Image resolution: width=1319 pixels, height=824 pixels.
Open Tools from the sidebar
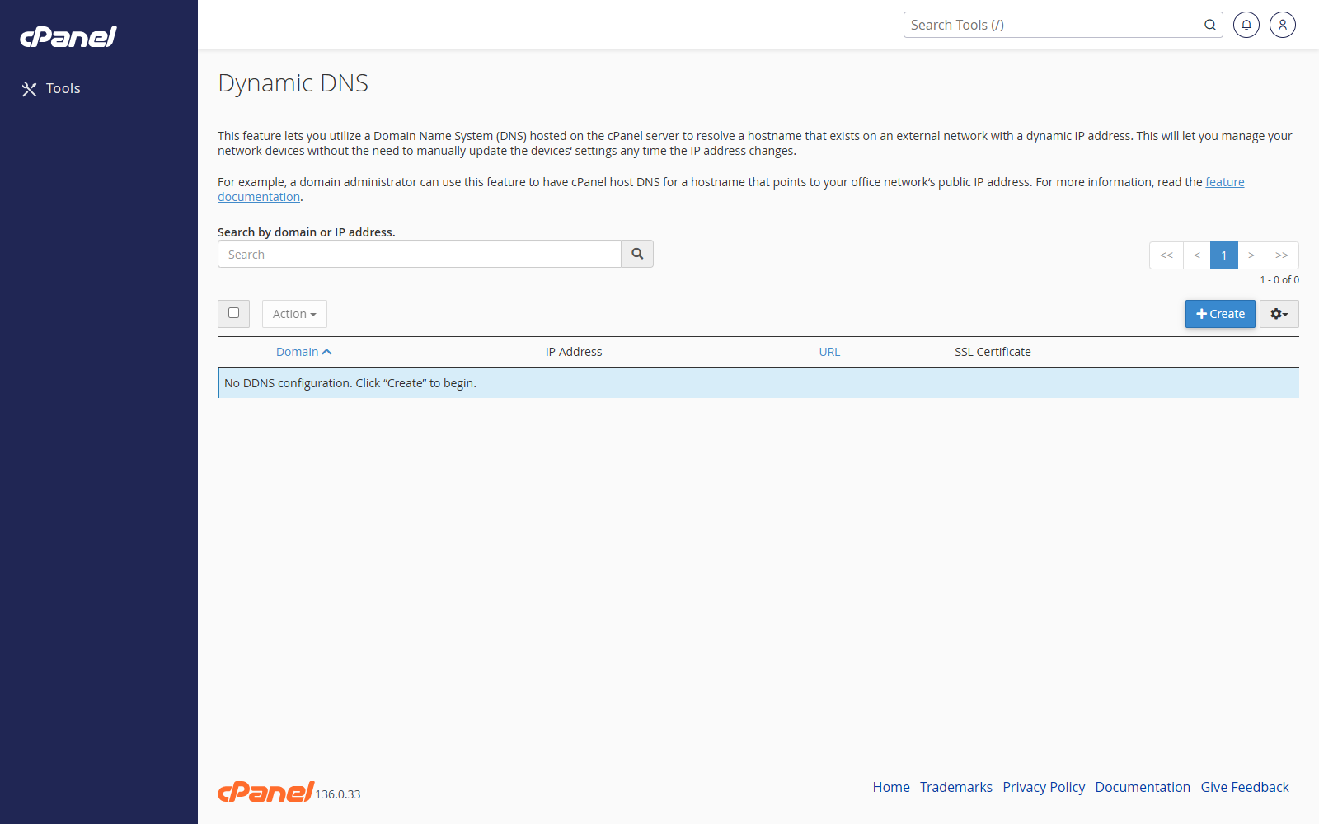click(x=51, y=89)
